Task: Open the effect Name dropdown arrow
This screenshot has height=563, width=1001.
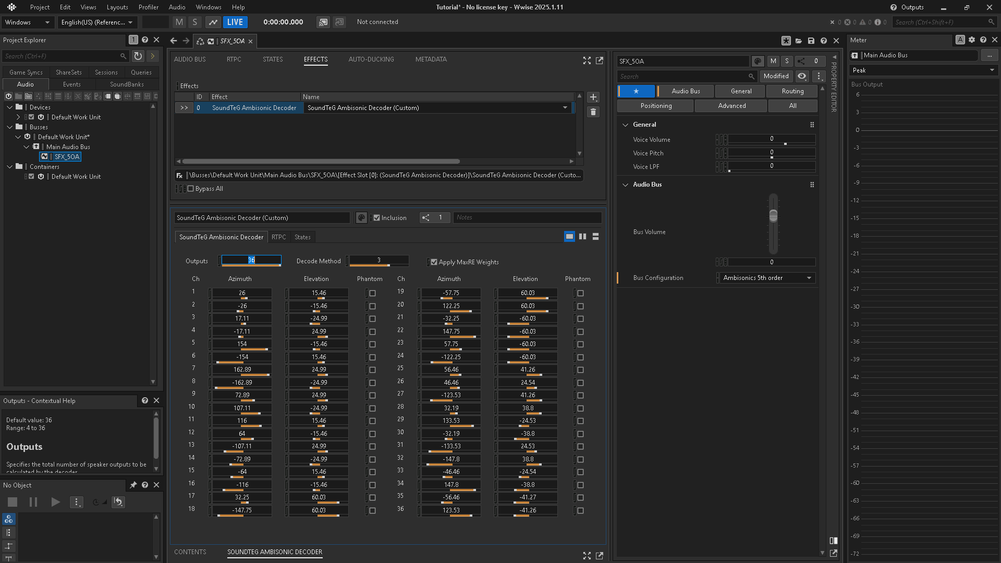Action: (x=565, y=108)
